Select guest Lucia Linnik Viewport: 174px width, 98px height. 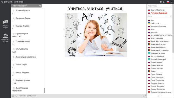[x=155, y=23]
